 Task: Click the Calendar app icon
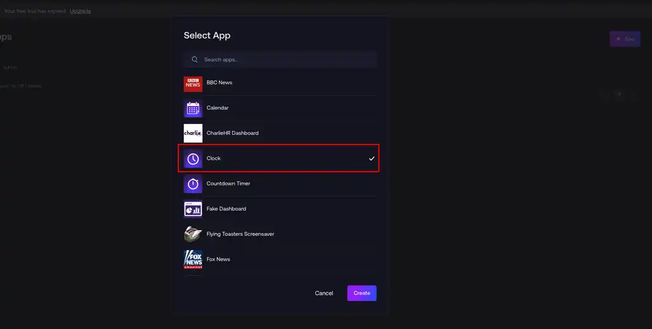[193, 108]
